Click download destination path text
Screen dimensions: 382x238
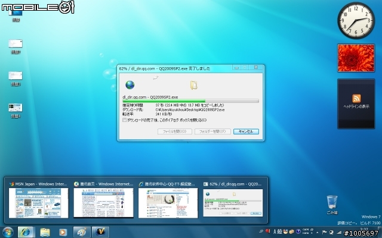click(x=190, y=109)
